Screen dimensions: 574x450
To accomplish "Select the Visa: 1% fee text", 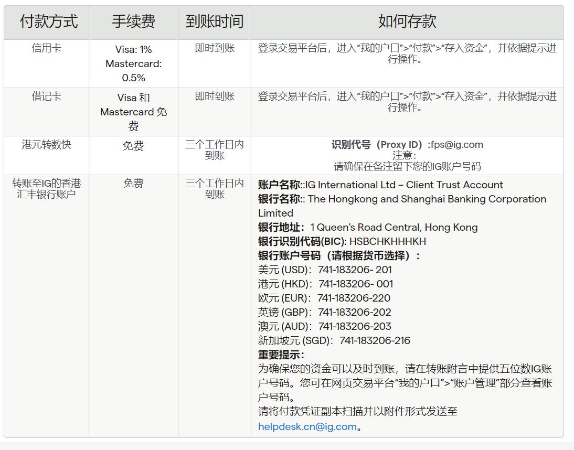I will (x=134, y=49).
